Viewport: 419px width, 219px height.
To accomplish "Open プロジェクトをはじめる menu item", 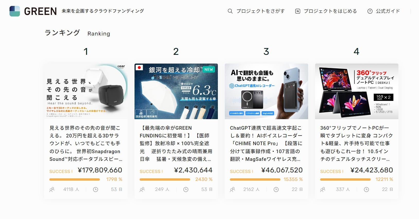I will coord(330,11).
